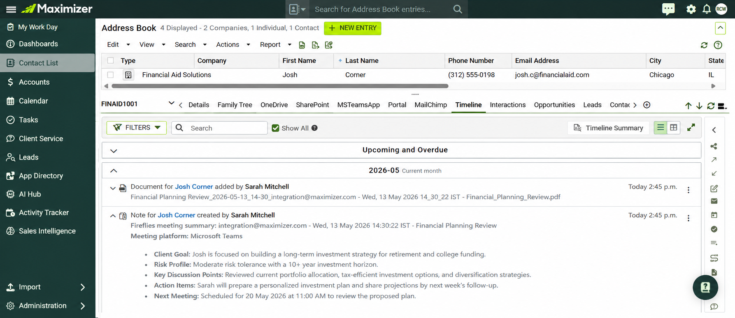
Task: Go to next entry with down arrow
Action: pyautogui.click(x=699, y=106)
